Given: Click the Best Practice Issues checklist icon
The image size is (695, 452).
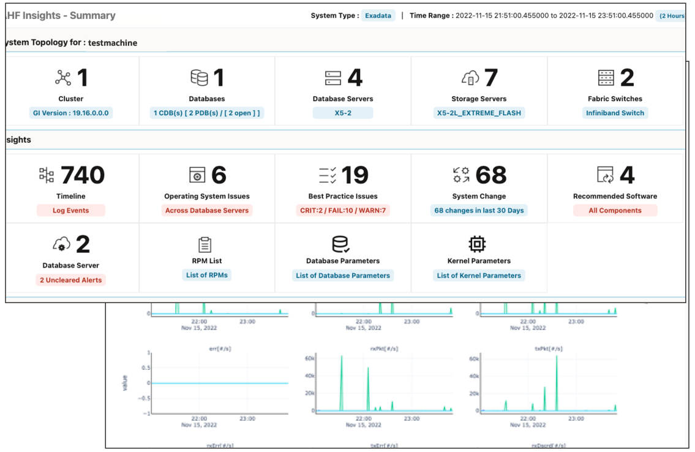Looking at the screenshot, I should [328, 175].
